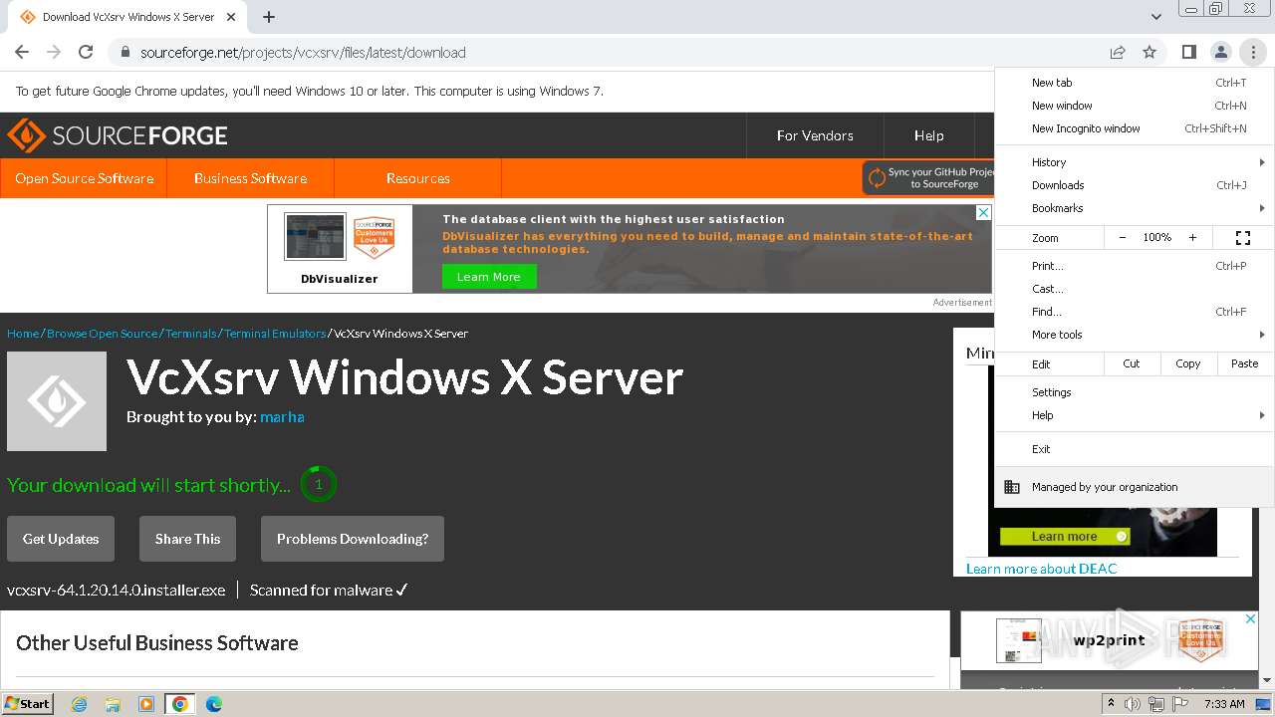Close the DbVisualizer ad with X icon
This screenshot has width=1275, height=717.
click(983, 212)
